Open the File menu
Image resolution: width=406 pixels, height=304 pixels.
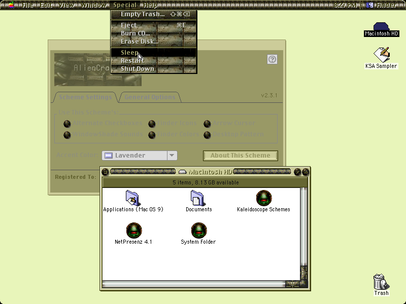(28, 5)
